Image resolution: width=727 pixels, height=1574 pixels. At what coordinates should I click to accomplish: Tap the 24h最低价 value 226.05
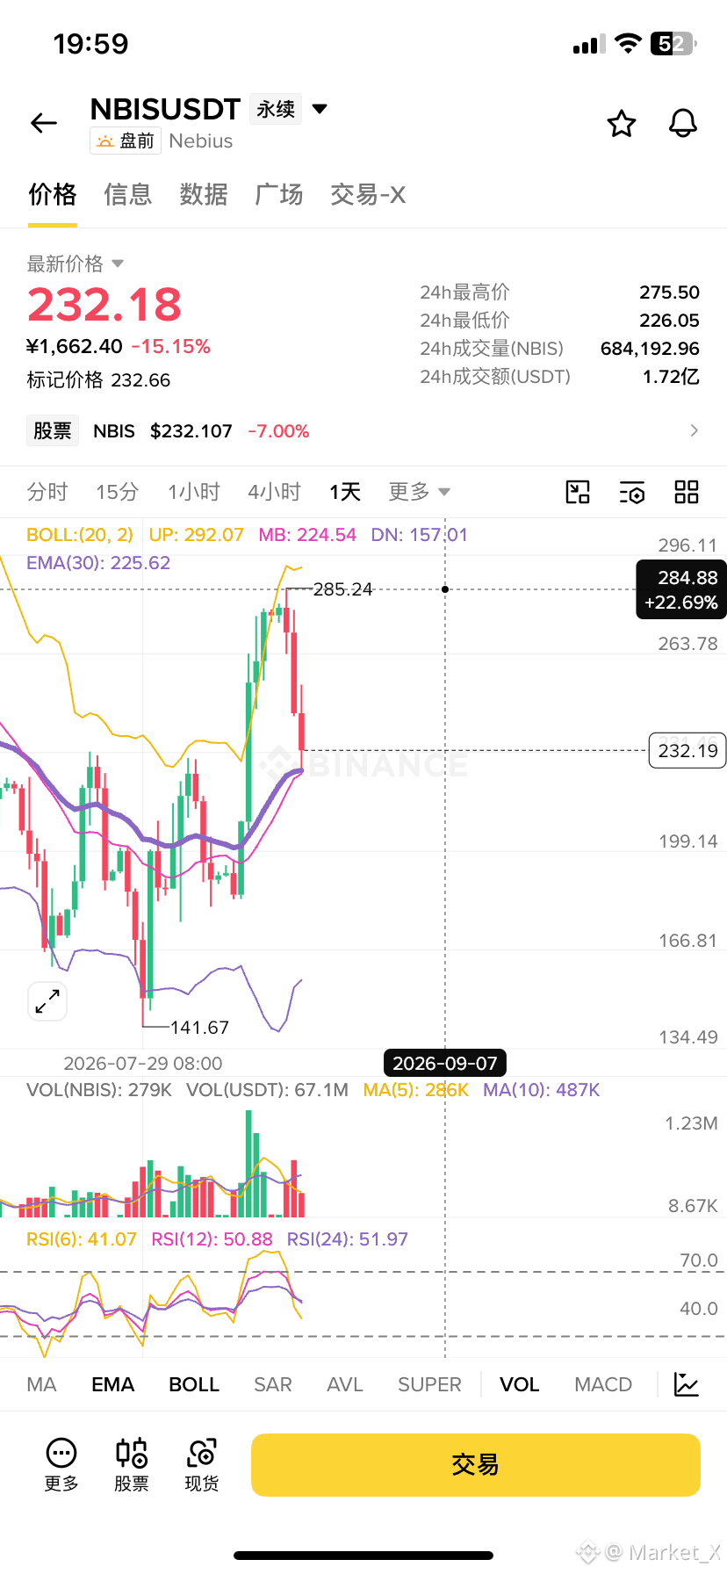pyautogui.click(x=670, y=320)
